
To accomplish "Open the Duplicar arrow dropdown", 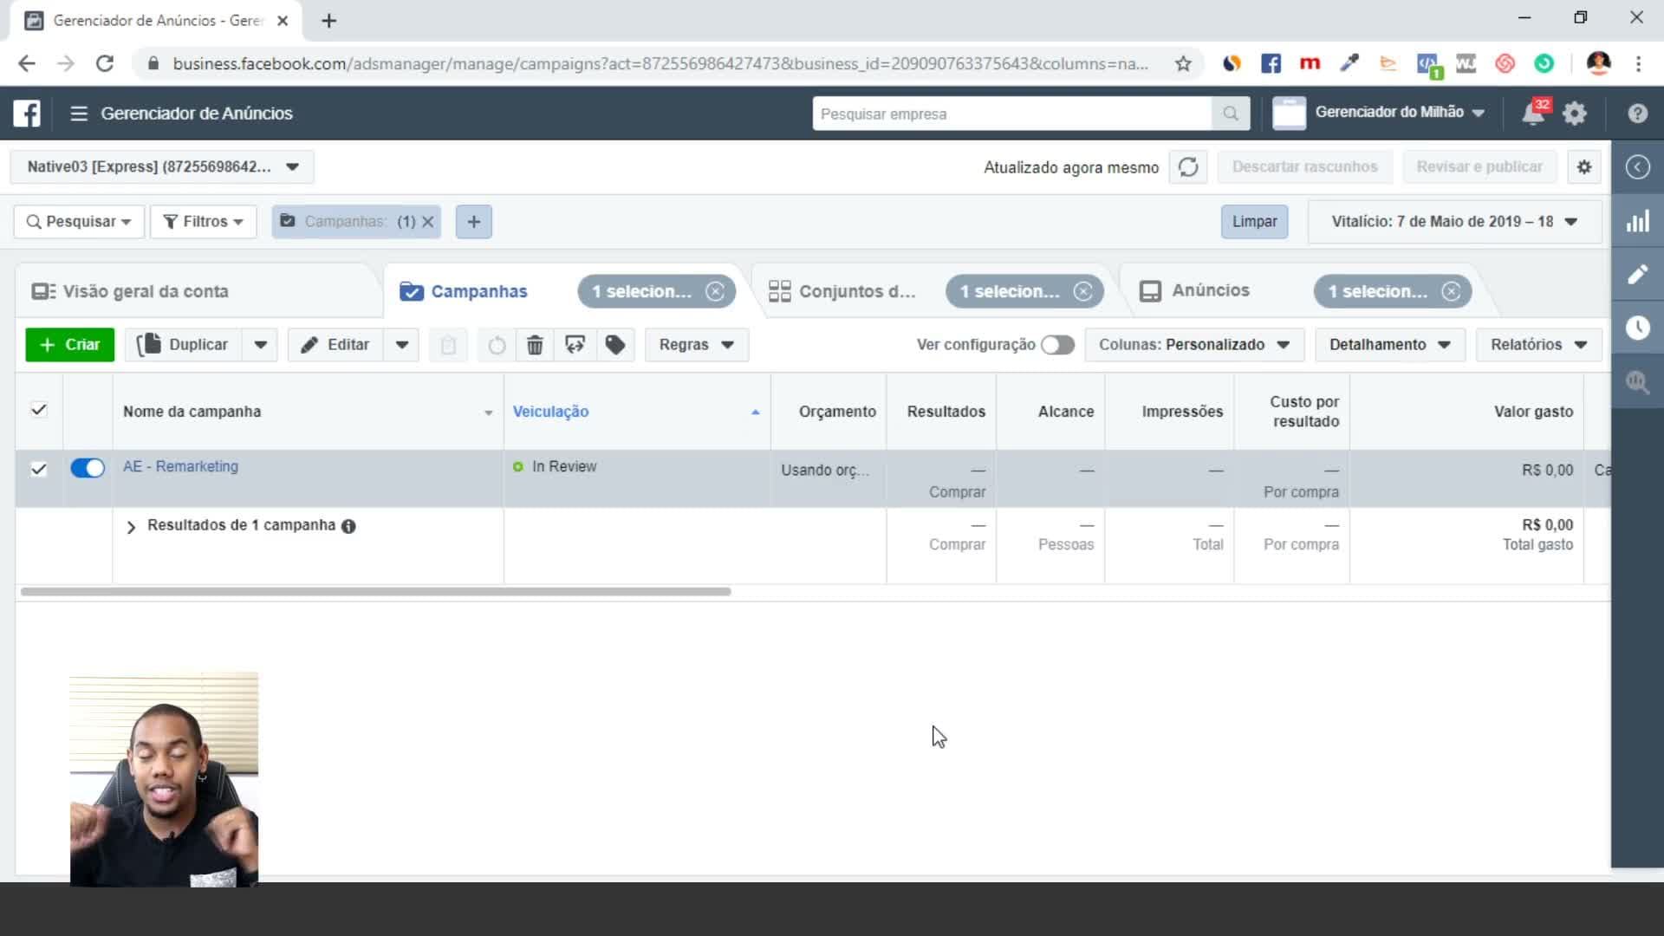I will pos(261,345).
